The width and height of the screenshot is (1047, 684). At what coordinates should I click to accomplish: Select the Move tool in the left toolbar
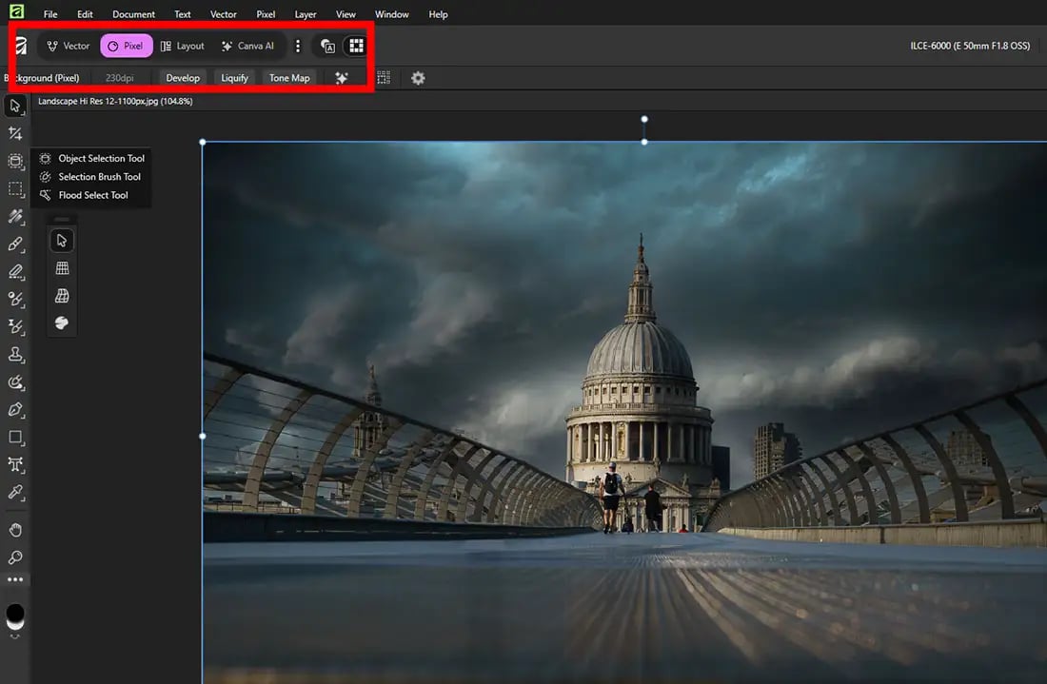point(15,107)
